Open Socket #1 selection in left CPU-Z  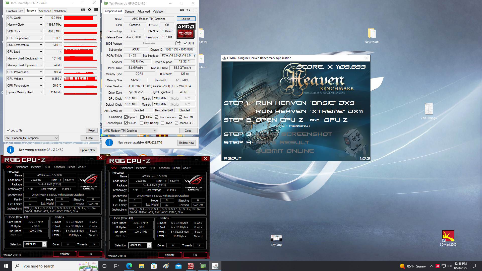35,244
